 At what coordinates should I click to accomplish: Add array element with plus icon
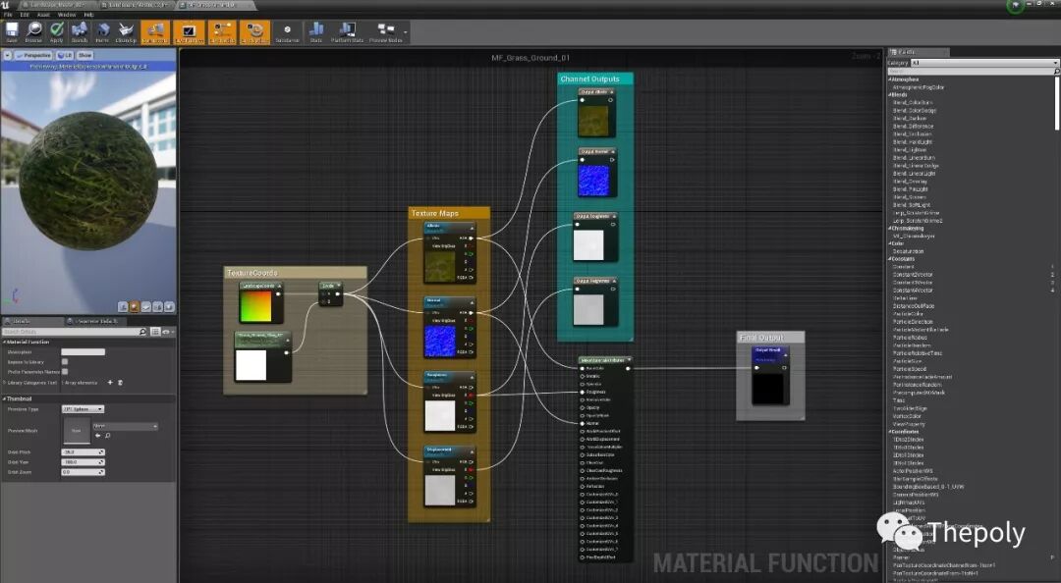point(110,383)
